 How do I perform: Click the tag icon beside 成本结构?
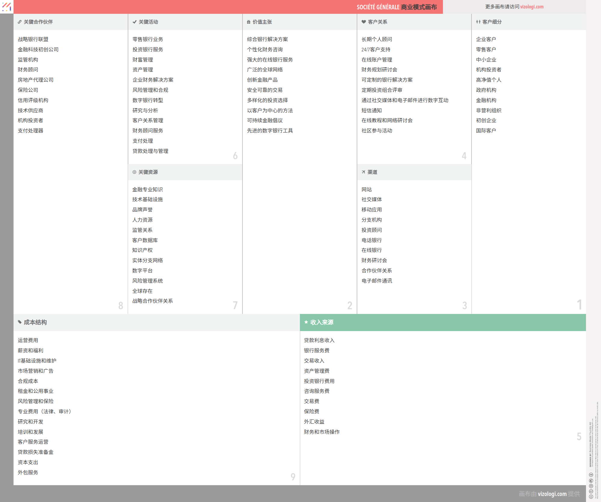tap(20, 322)
